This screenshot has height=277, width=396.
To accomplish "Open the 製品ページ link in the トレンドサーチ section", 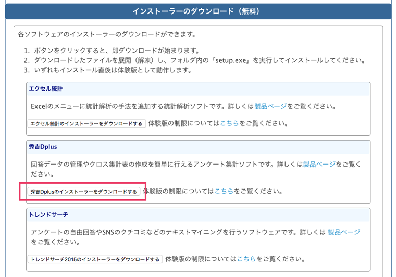I will 344,232.
